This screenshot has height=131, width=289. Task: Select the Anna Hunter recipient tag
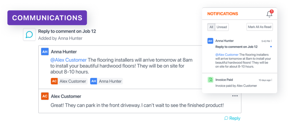coord(106,81)
